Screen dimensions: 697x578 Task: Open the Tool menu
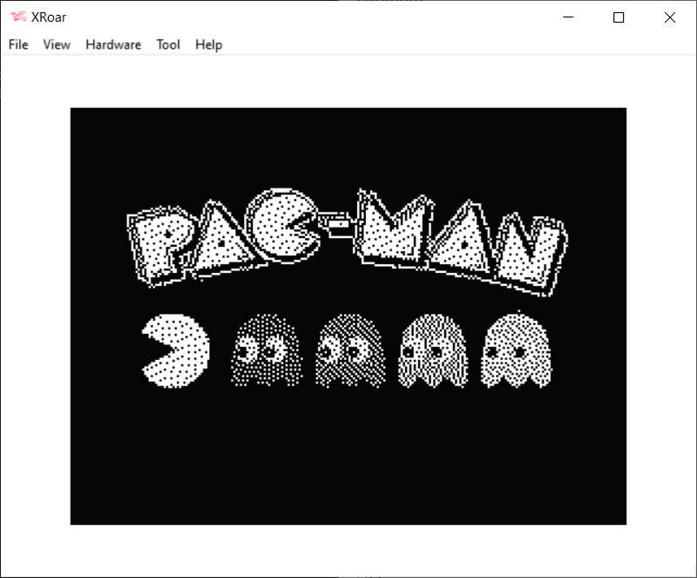[x=168, y=44]
